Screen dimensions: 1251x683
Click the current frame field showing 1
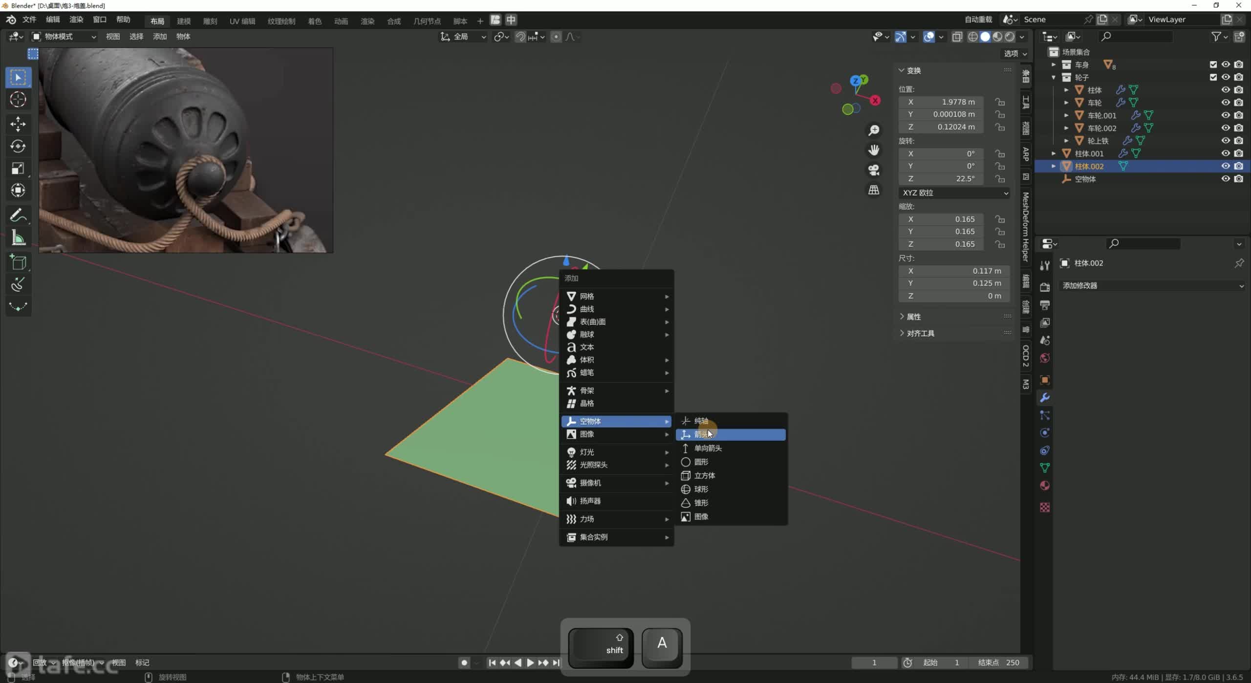[x=874, y=662]
